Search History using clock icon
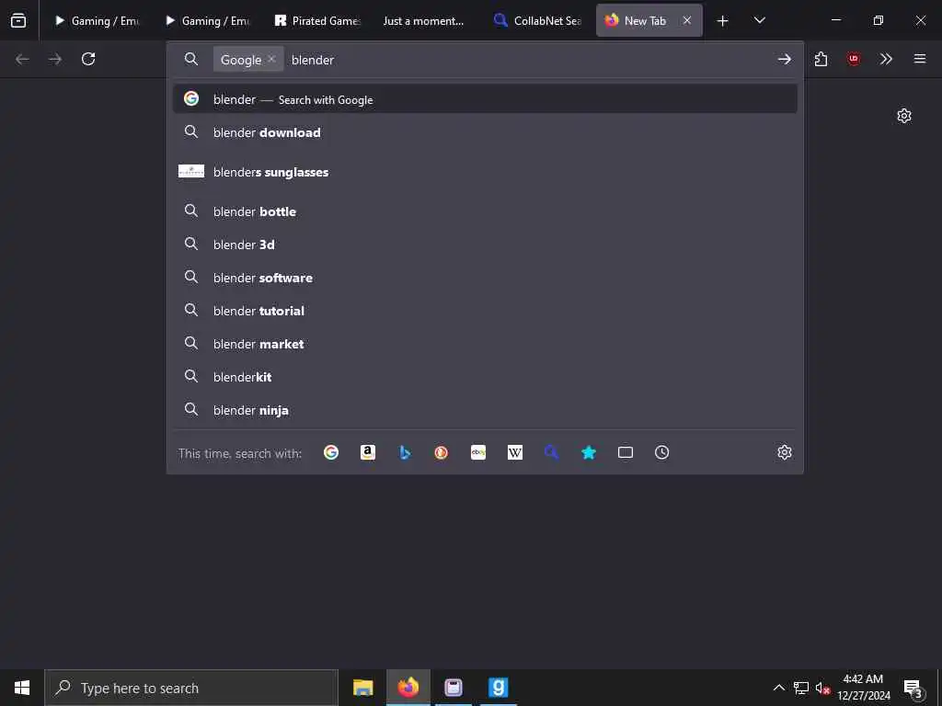 pyautogui.click(x=662, y=452)
